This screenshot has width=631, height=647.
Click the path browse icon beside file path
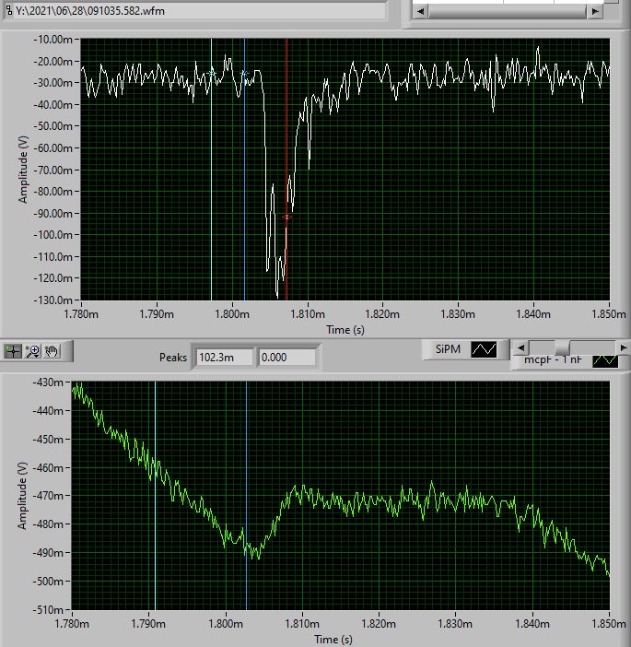click(x=8, y=10)
